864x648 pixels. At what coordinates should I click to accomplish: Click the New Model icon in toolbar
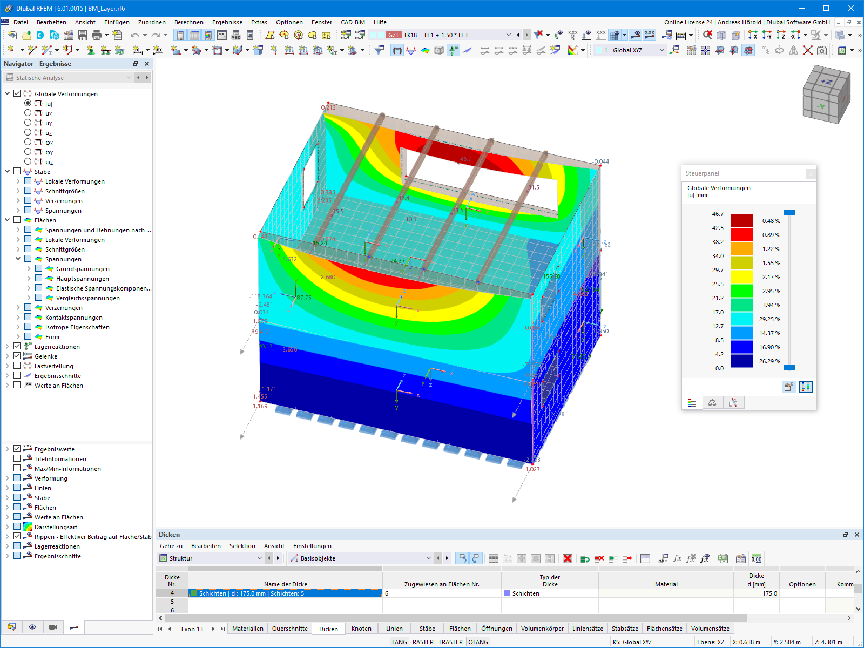[12, 35]
